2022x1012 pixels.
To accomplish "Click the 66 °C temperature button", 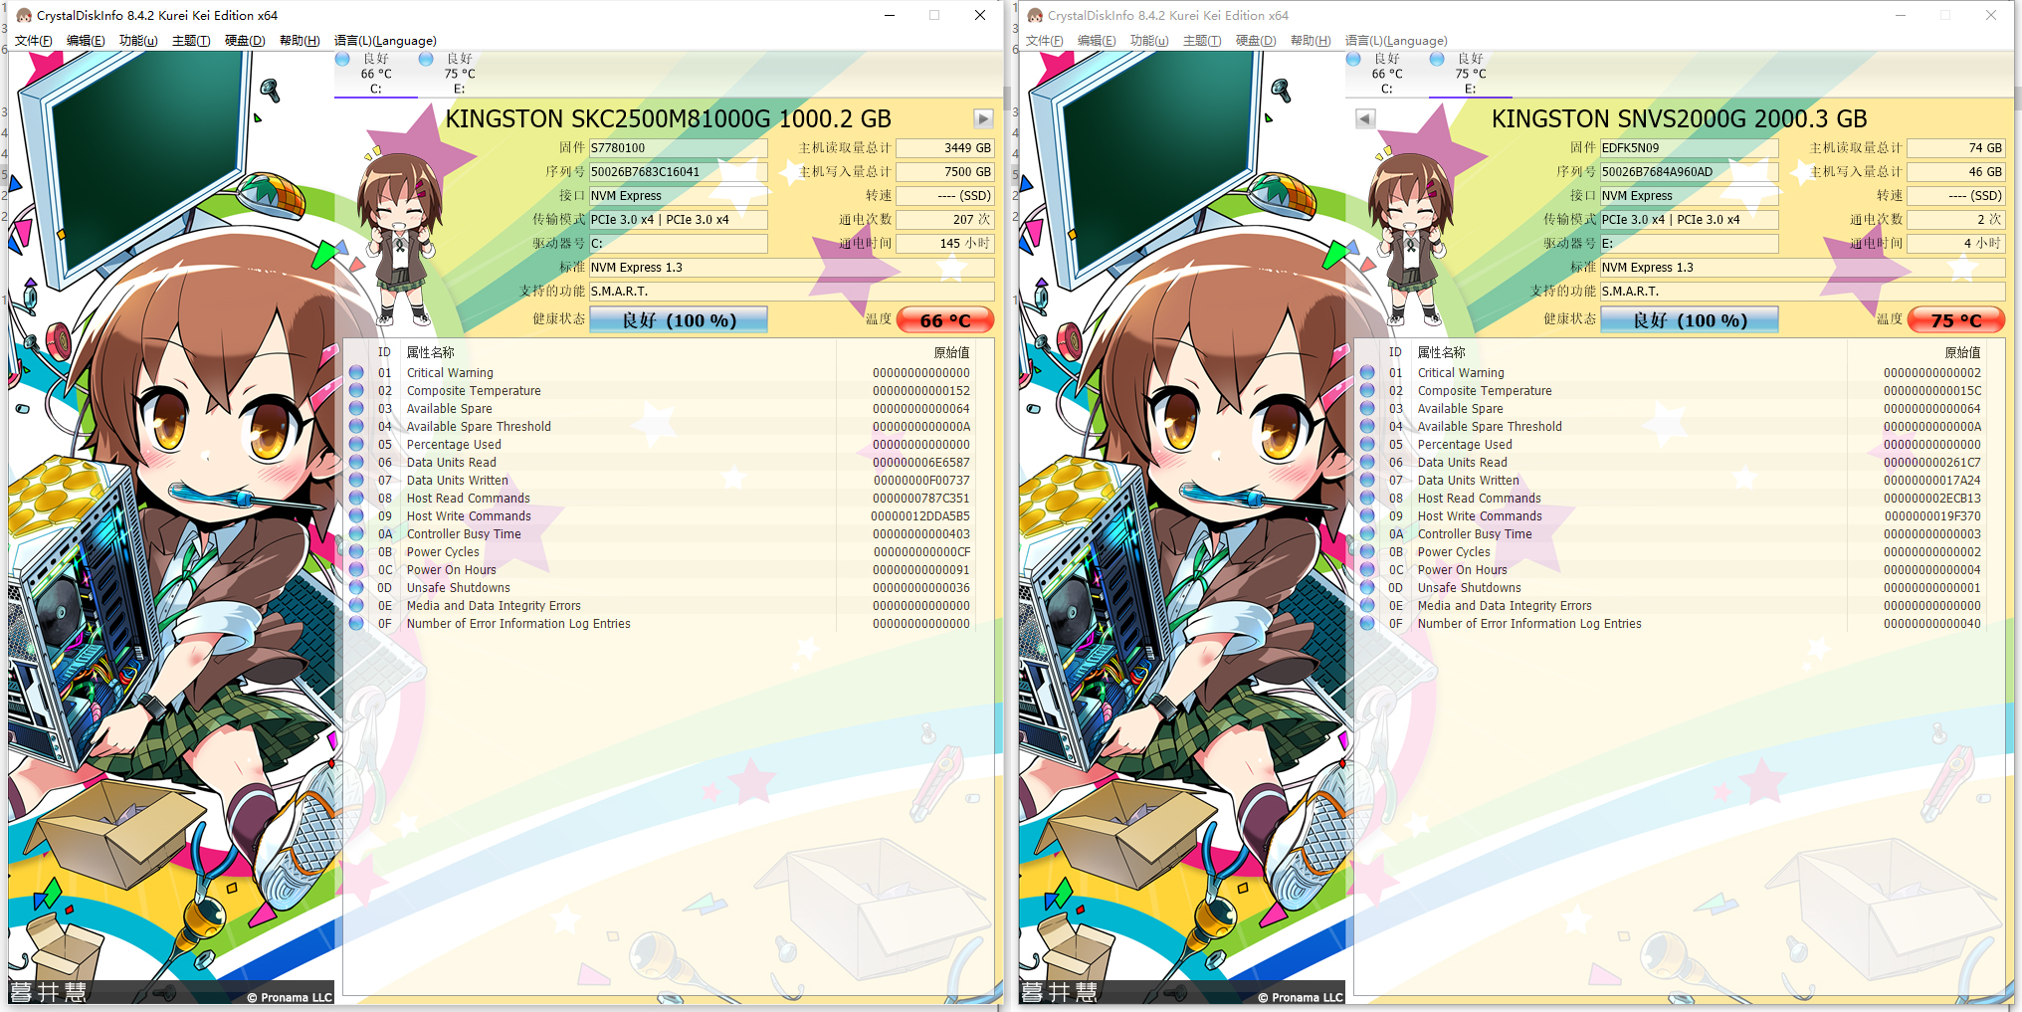I will [x=945, y=320].
